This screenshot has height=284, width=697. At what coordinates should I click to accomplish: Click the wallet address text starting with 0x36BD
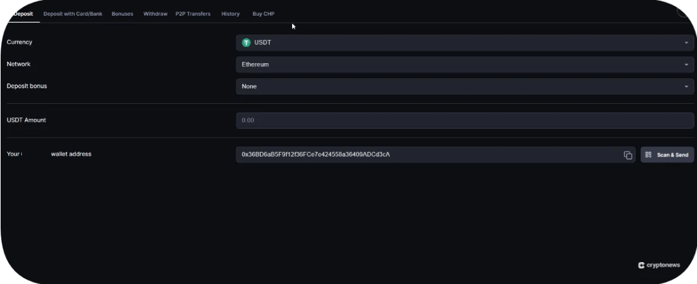pyautogui.click(x=316, y=155)
